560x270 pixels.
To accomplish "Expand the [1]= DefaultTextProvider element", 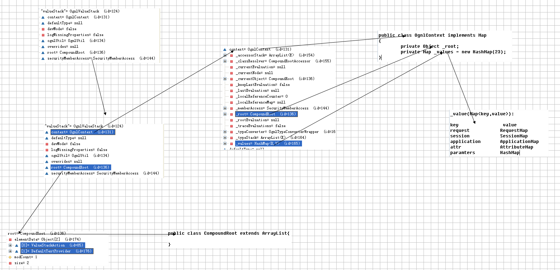I will (10, 251).
